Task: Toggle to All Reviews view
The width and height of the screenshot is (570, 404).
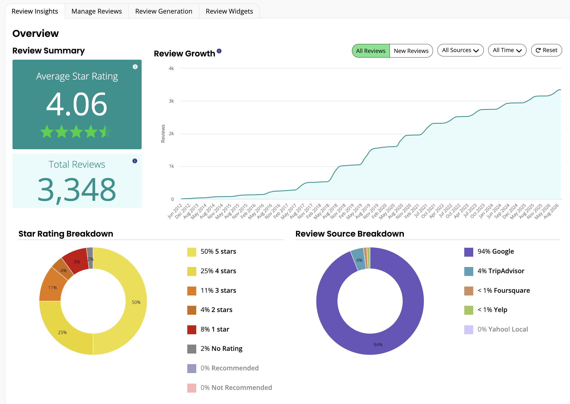Action: coord(371,51)
